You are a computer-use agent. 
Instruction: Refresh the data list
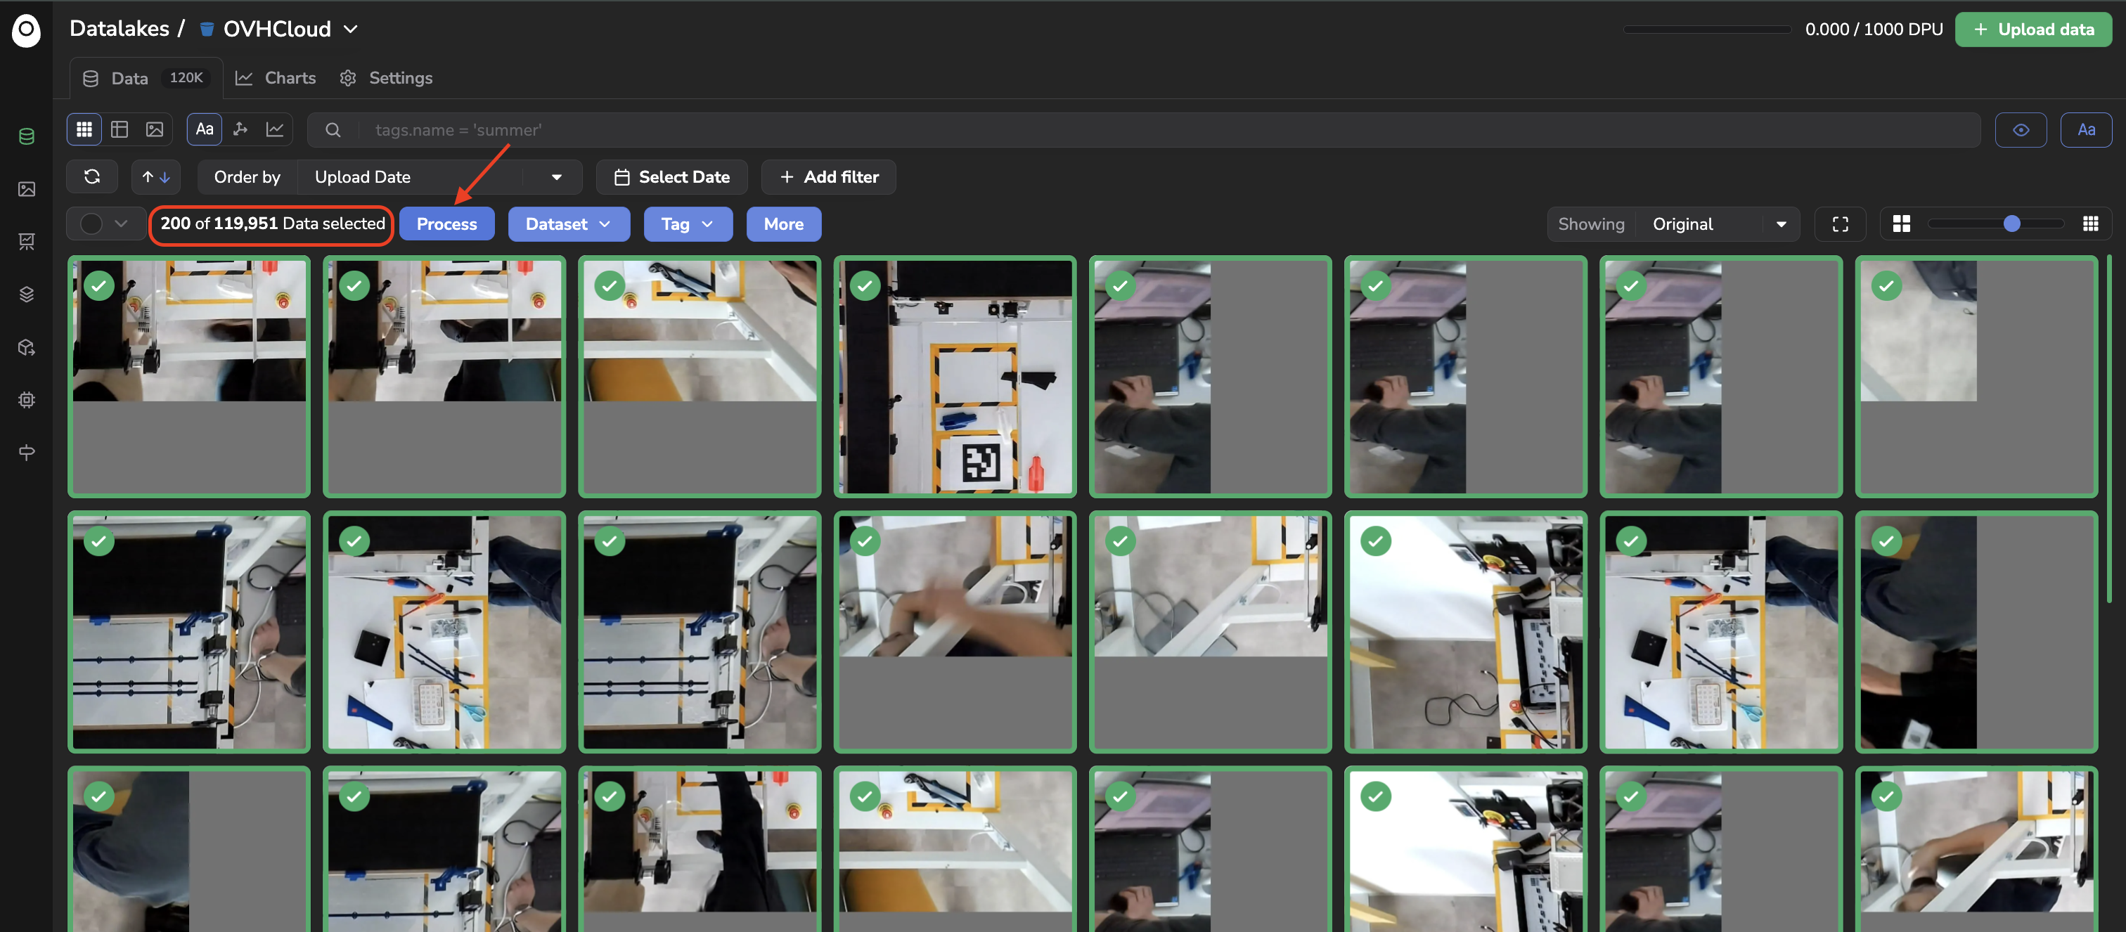pos(92,177)
